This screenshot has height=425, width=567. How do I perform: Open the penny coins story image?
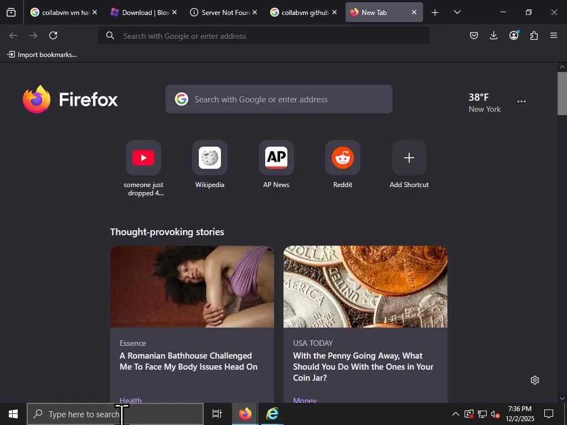coord(365,287)
